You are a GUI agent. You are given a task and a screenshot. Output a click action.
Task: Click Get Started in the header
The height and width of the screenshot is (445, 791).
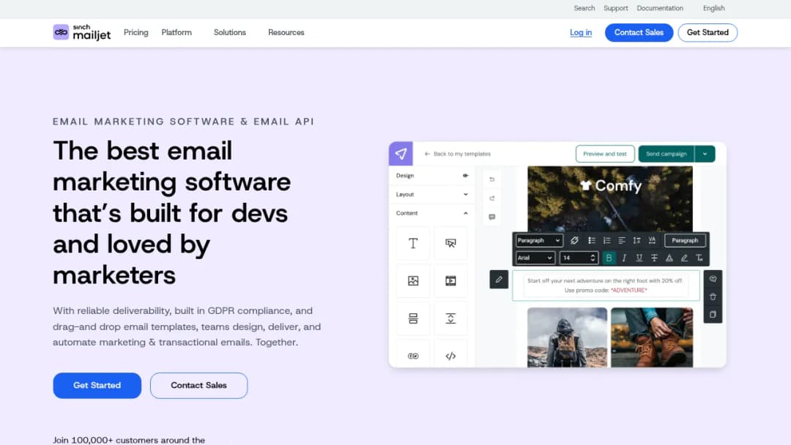point(708,32)
